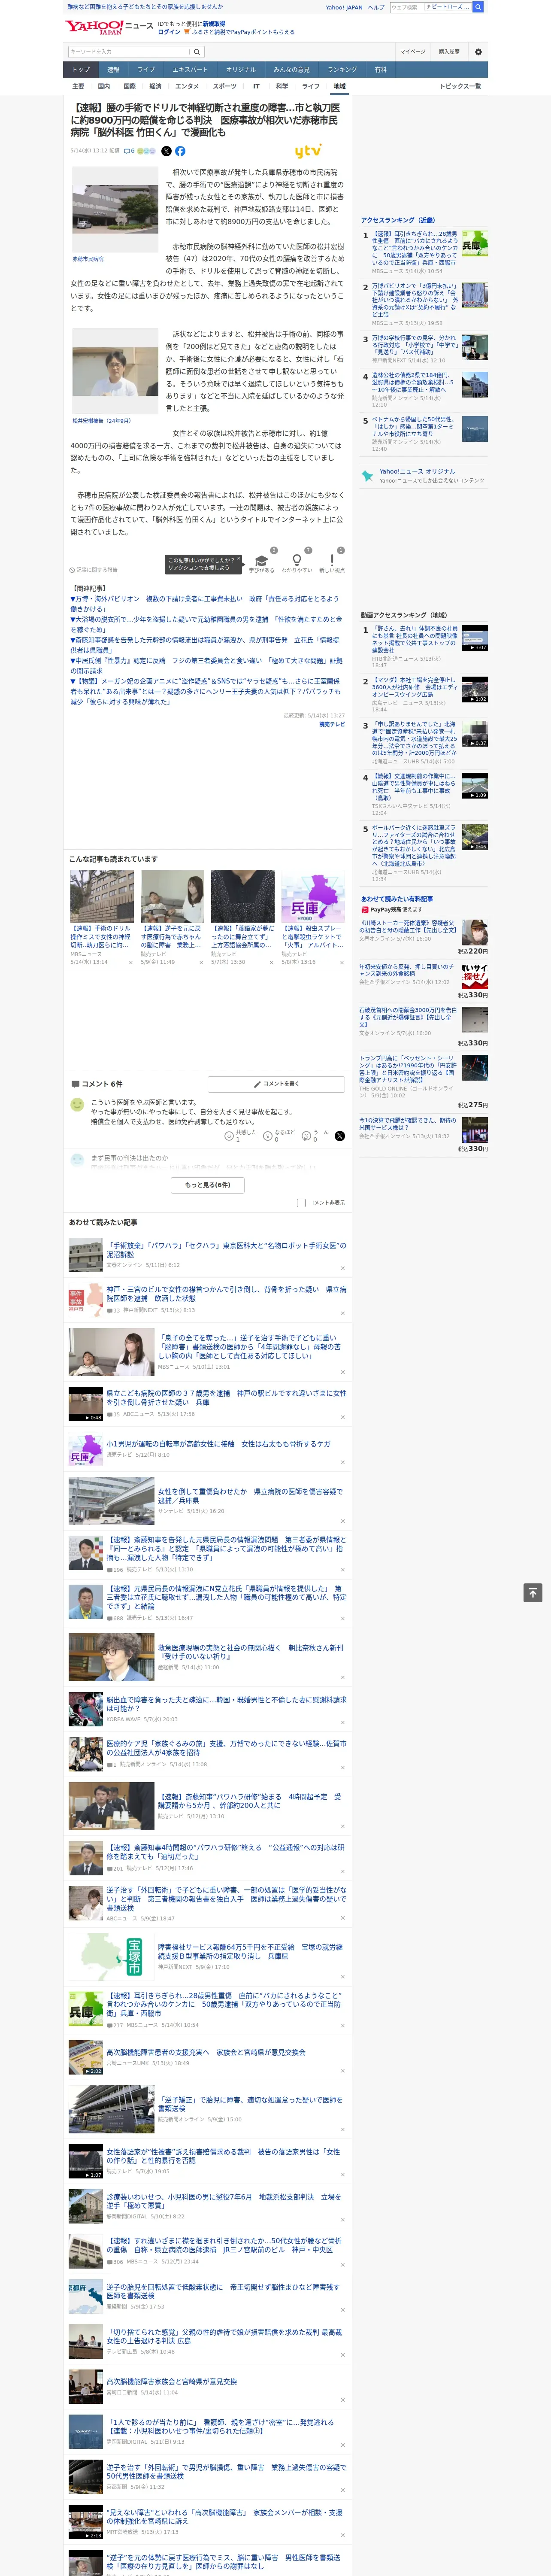Click the ログイン link
This screenshot has height=2576, width=551.
click(169, 32)
